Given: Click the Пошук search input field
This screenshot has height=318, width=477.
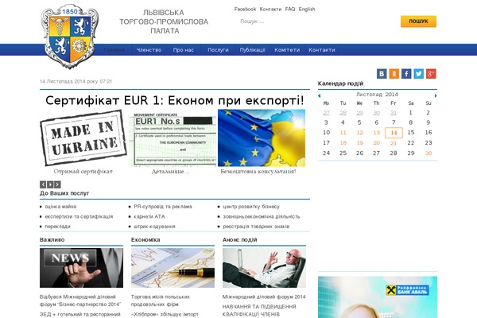Looking at the screenshot, I should (315, 21).
